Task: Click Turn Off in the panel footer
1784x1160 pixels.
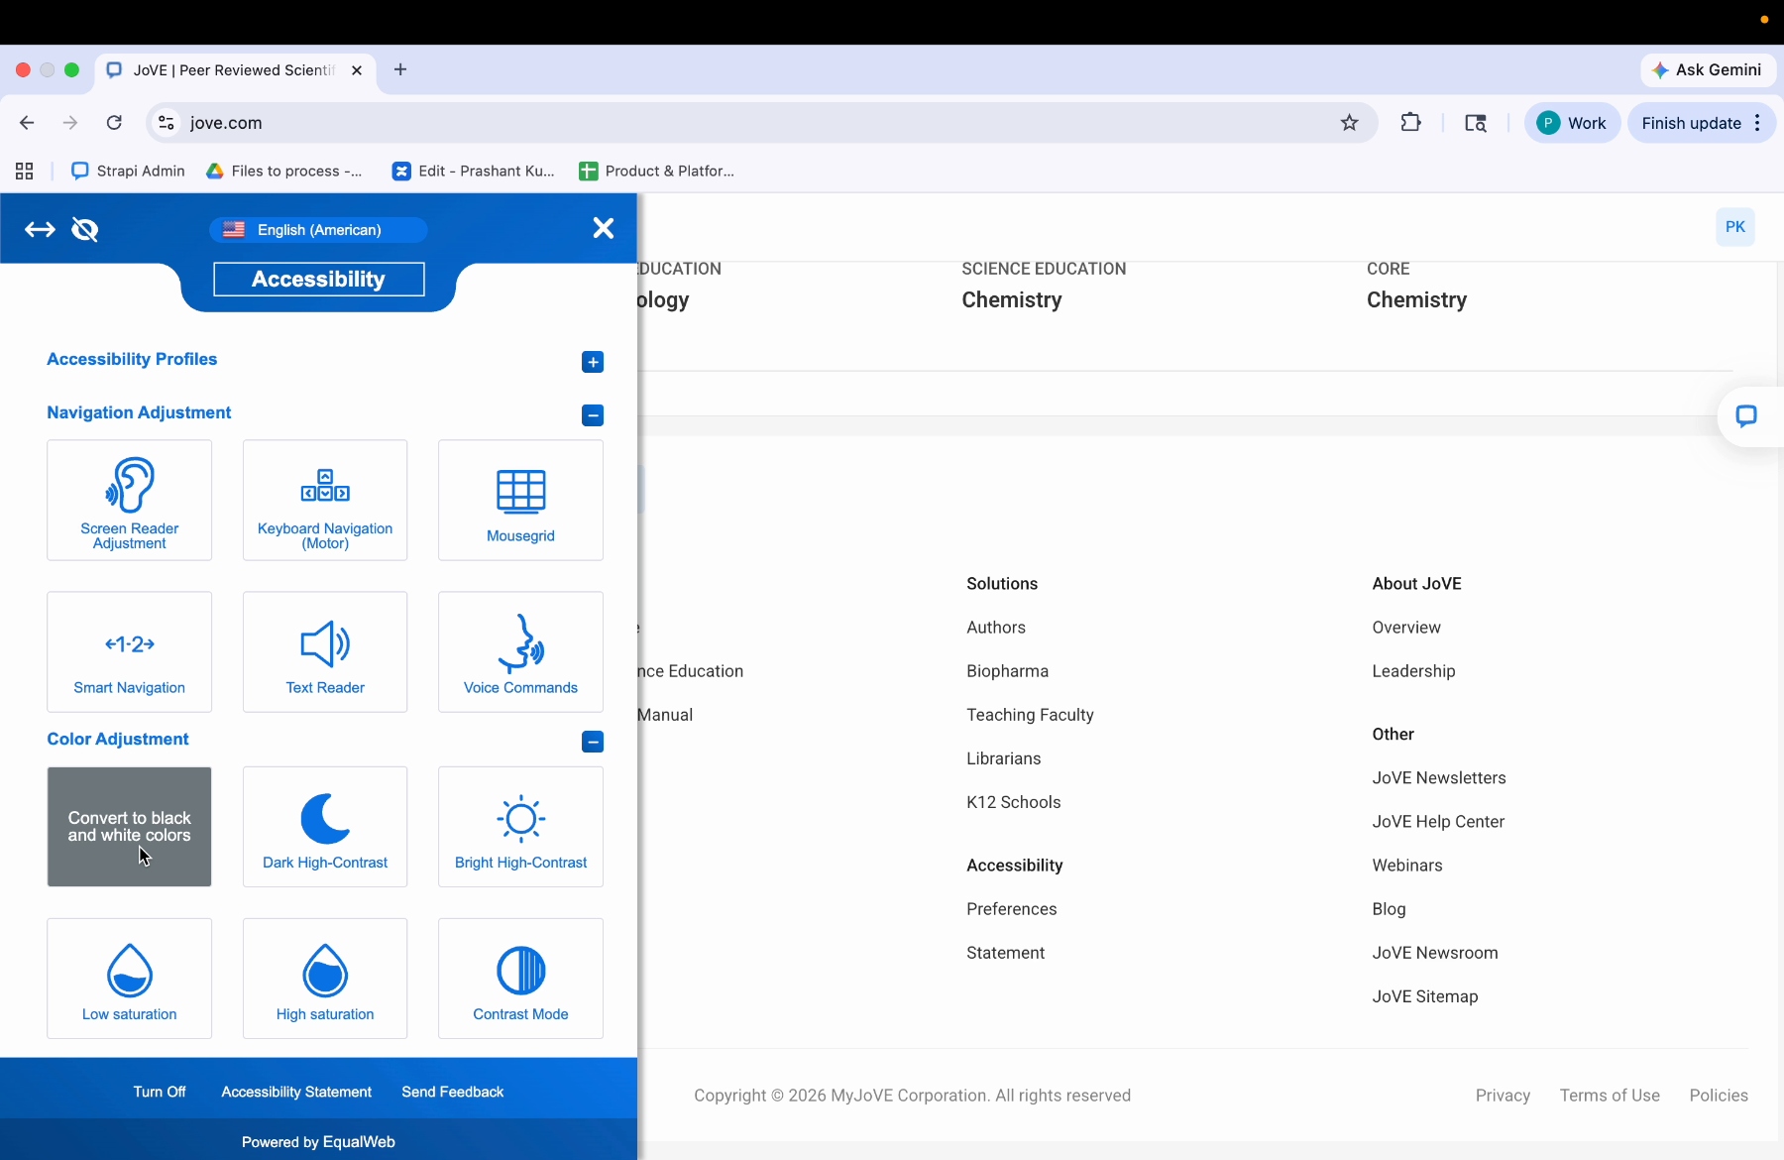Action: tap(160, 1092)
